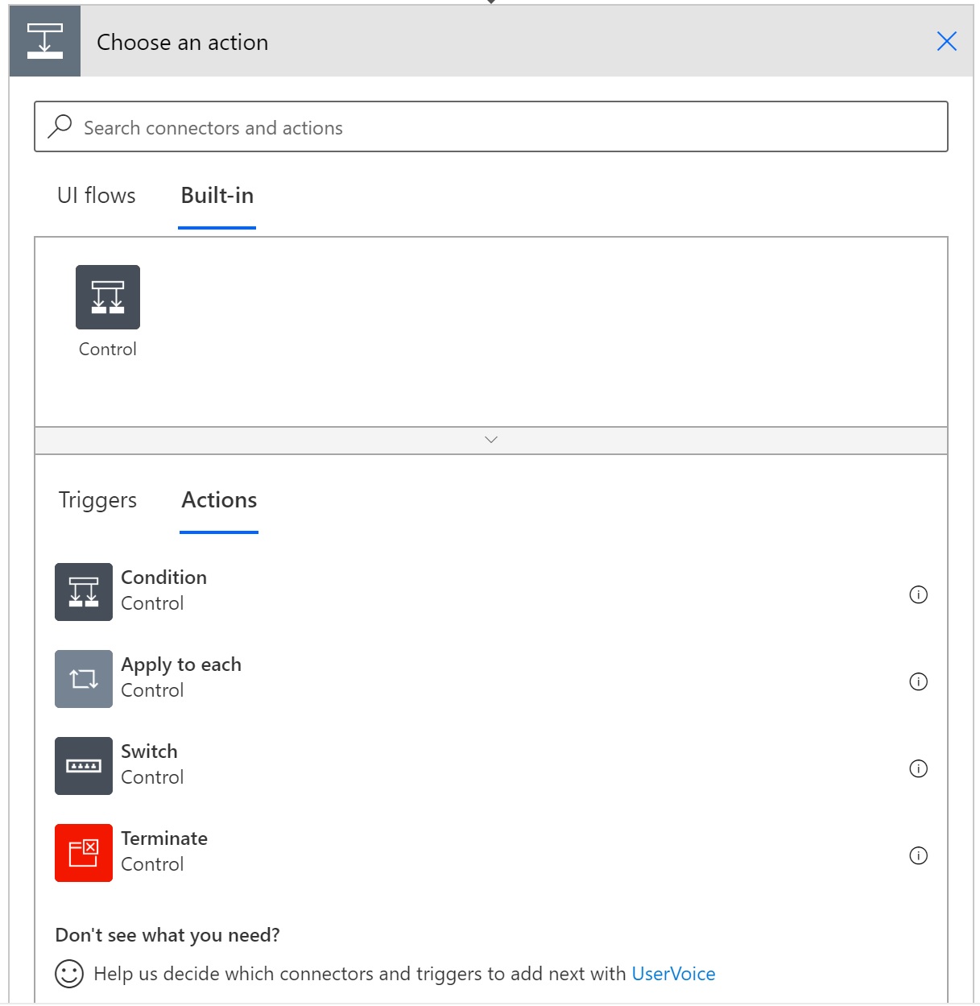This screenshot has width=980, height=1006.
Task: Switch to the Triggers tab
Action: point(97,500)
